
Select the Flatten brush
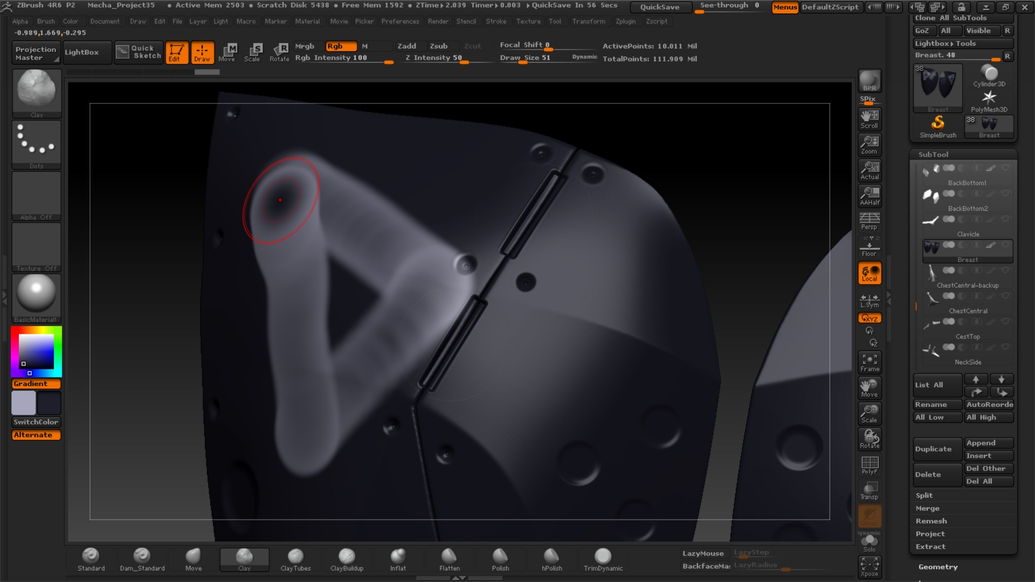click(x=449, y=559)
